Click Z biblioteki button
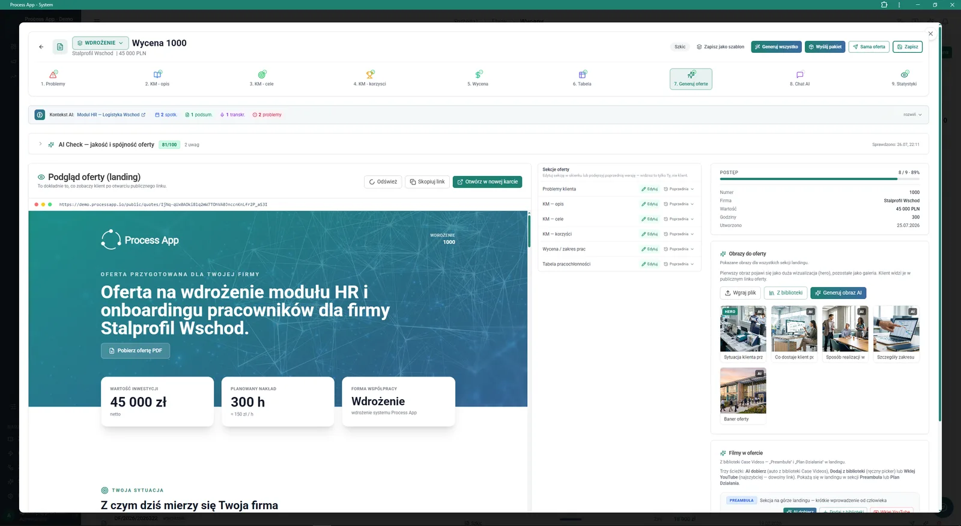The image size is (961, 526). point(786,293)
